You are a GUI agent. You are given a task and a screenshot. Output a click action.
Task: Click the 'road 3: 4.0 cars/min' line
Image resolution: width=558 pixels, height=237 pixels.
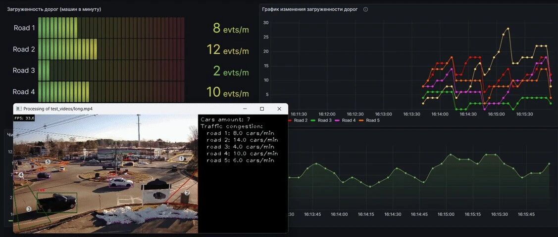[x=240, y=147]
